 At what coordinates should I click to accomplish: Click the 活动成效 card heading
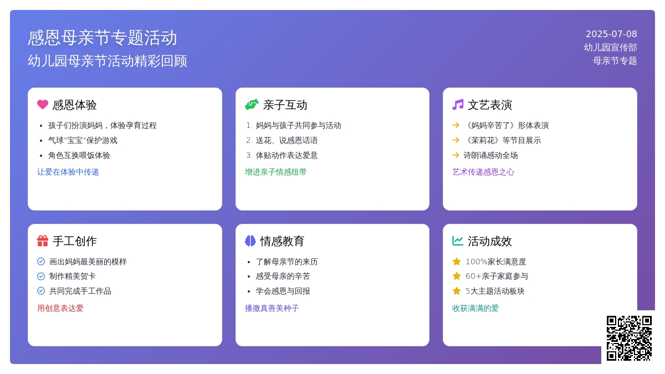tap(490, 241)
